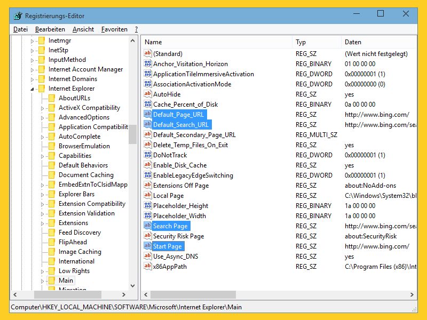Expand the ActiveX Compatibility key

point(42,108)
